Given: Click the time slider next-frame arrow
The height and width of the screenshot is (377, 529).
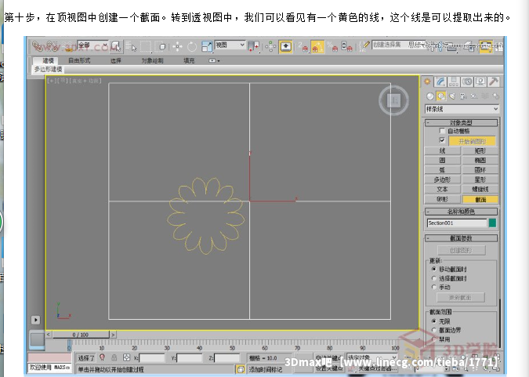Looking at the screenshot, I should [x=113, y=335].
